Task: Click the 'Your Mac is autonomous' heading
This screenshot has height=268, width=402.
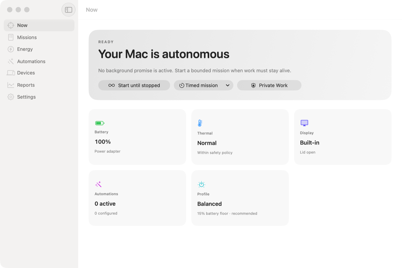Action: pyautogui.click(x=164, y=54)
